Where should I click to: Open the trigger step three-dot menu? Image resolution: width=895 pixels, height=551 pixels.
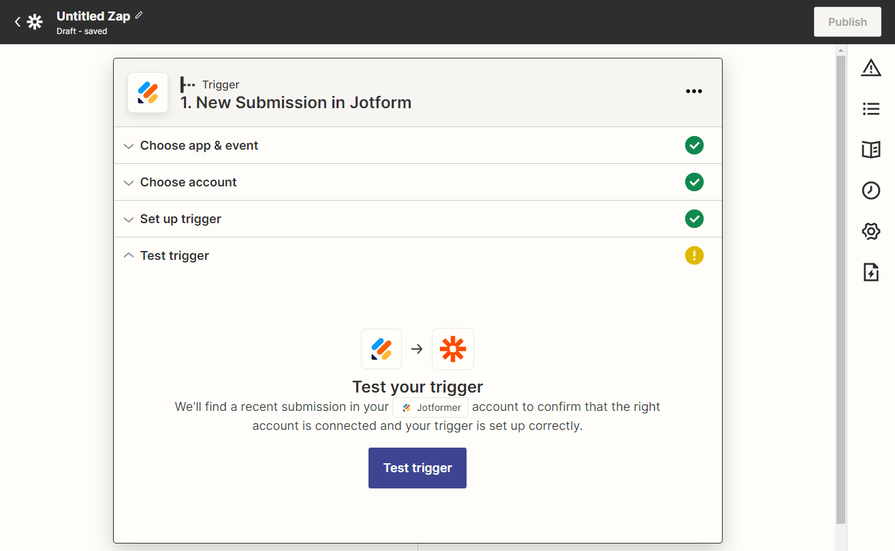[x=693, y=92]
